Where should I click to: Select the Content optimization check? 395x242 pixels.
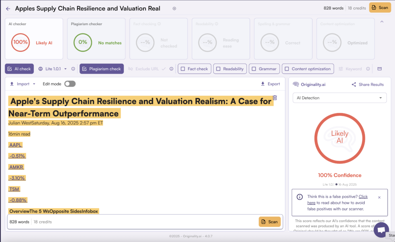(x=285, y=69)
